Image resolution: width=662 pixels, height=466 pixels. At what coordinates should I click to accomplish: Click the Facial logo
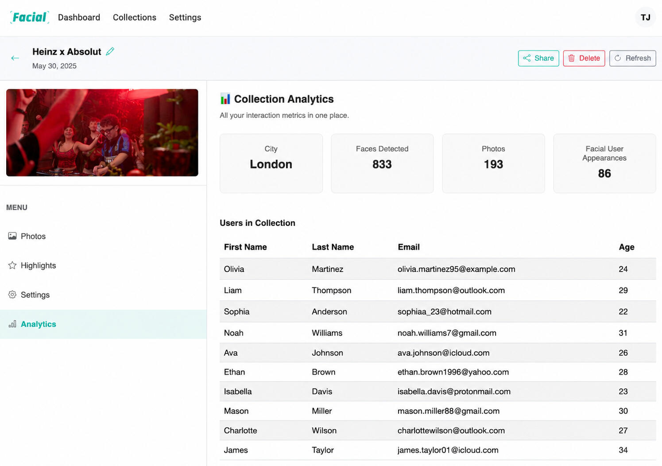pyautogui.click(x=29, y=17)
